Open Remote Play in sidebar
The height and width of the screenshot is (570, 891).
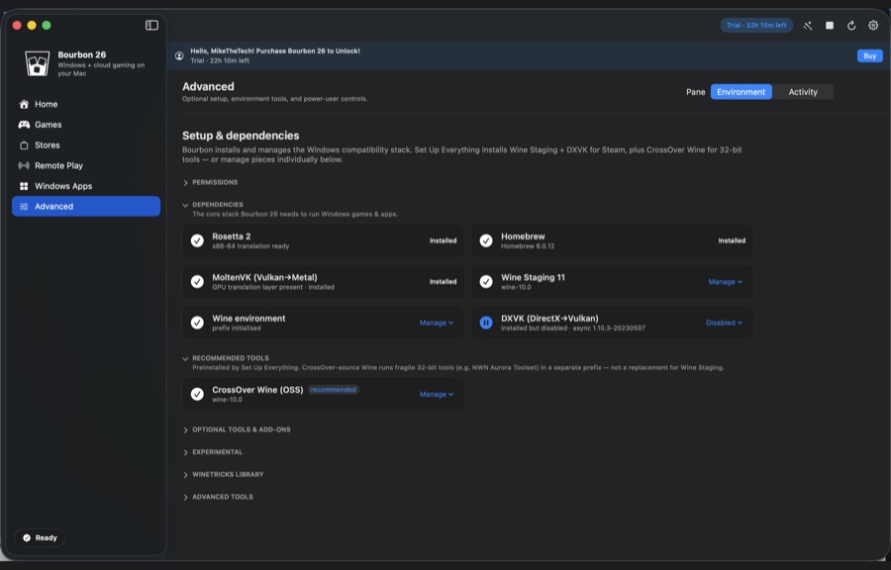[86, 165]
